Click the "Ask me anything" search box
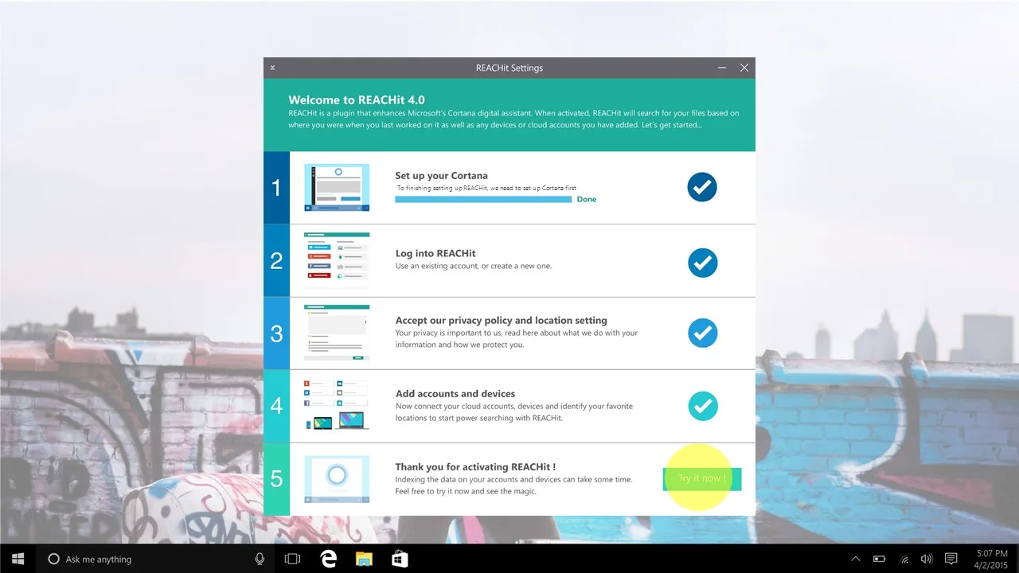The image size is (1019, 573). 156,559
